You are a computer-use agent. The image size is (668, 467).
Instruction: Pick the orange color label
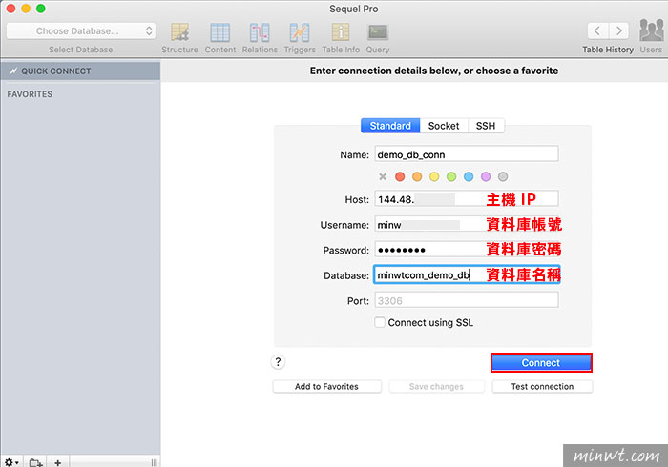417,176
